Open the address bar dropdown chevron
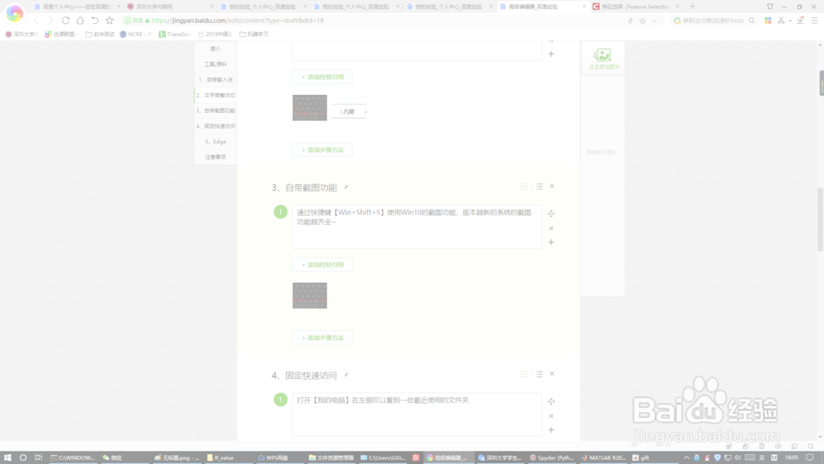The height and width of the screenshot is (464, 824). [654, 21]
